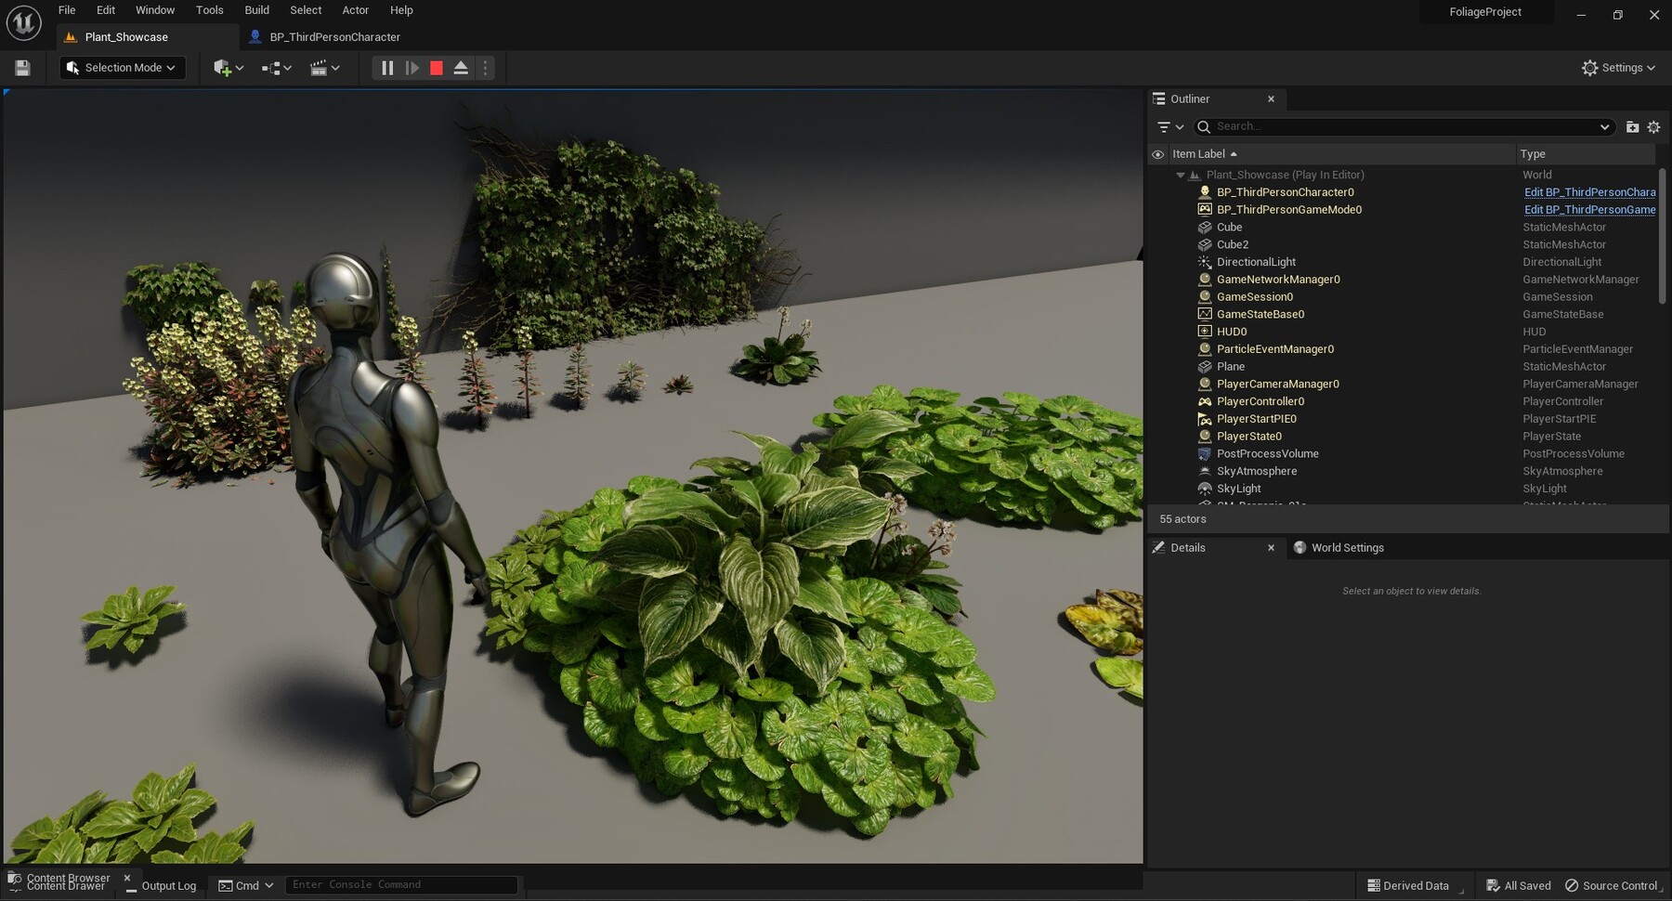Eject from the player character
The image size is (1672, 901).
tap(461, 67)
